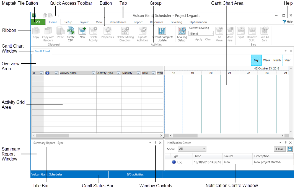Switch to the Resources ribbon tab

point(156,22)
